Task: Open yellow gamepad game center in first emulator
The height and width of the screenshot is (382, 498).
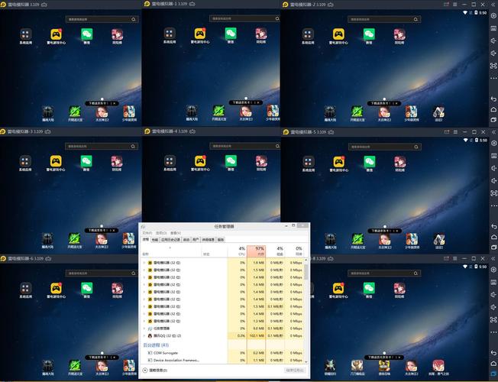Action: 57,34
